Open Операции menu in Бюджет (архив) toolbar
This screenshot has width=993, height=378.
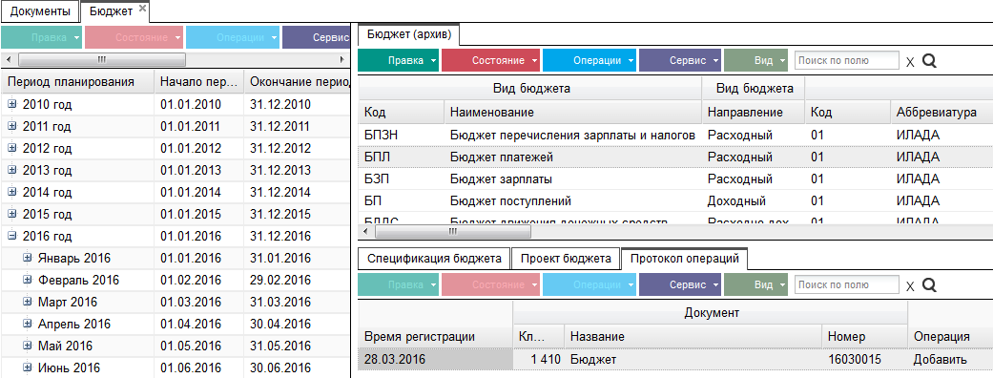[589, 61]
